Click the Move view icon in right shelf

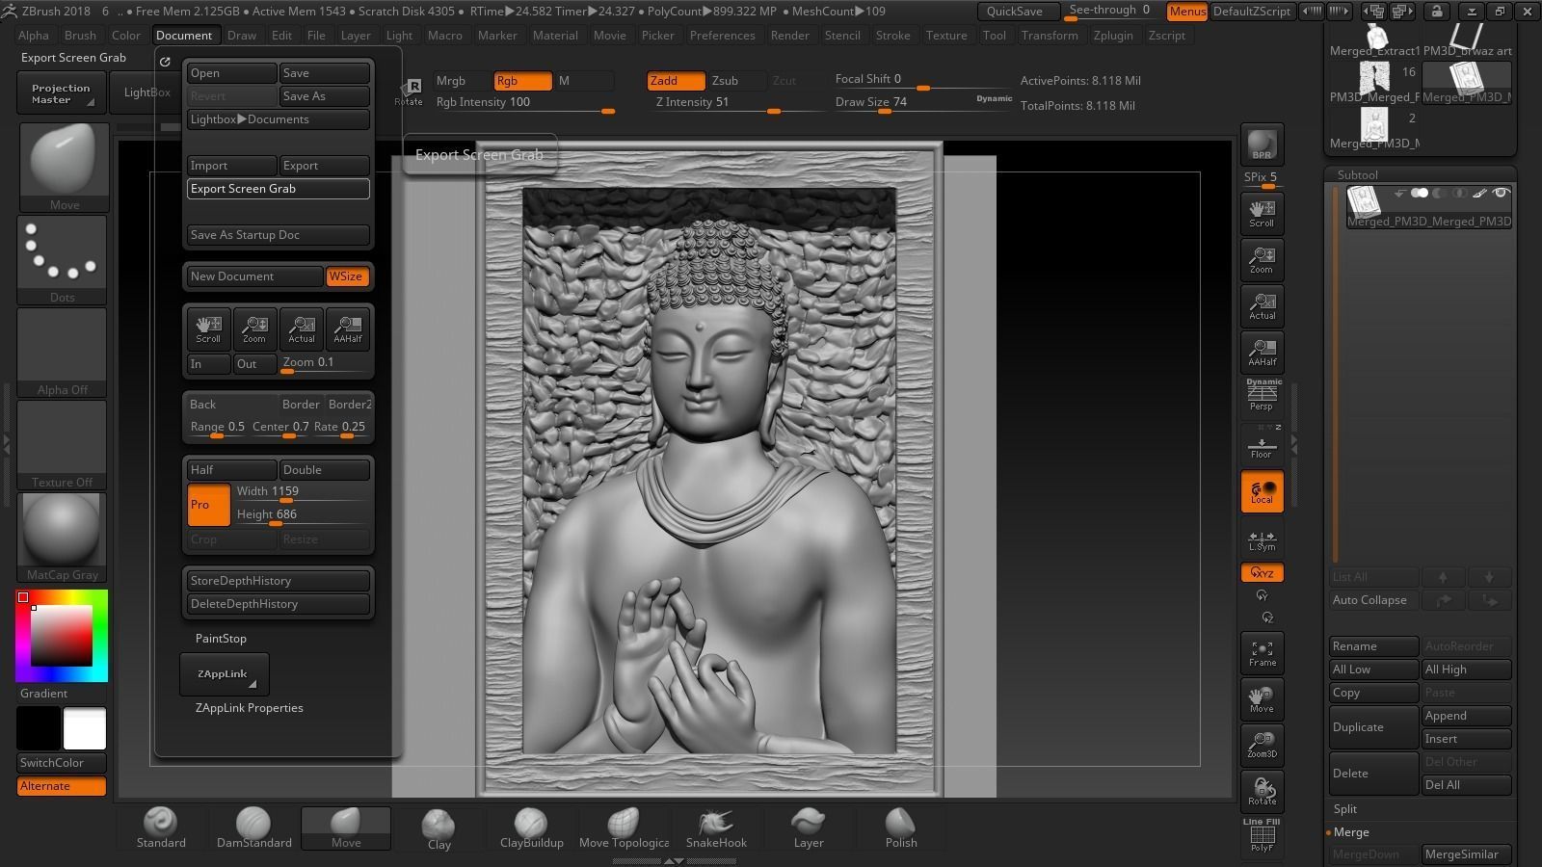1262,700
